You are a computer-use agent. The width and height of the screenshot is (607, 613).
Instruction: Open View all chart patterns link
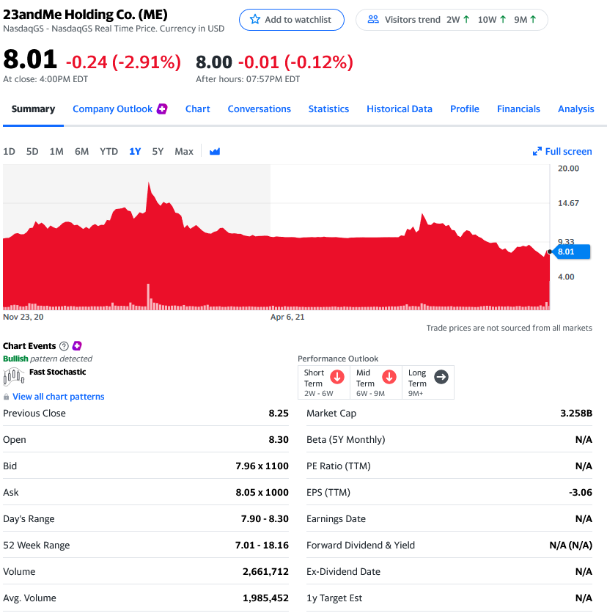click(59, 397)
